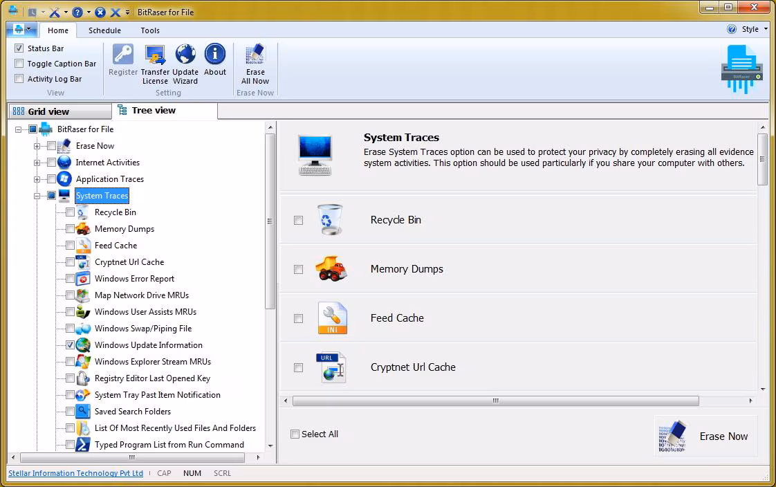Enable Toggle Caption Bar checkbox
The height and width of the screenshot is (487, 776).
[x=19, y=64]
